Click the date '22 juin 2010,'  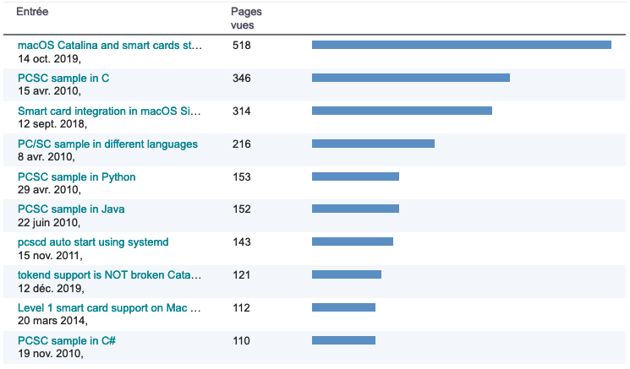pos(49,223)
